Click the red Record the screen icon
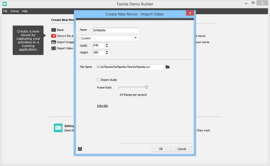270x166 pixels. point(54,36)
